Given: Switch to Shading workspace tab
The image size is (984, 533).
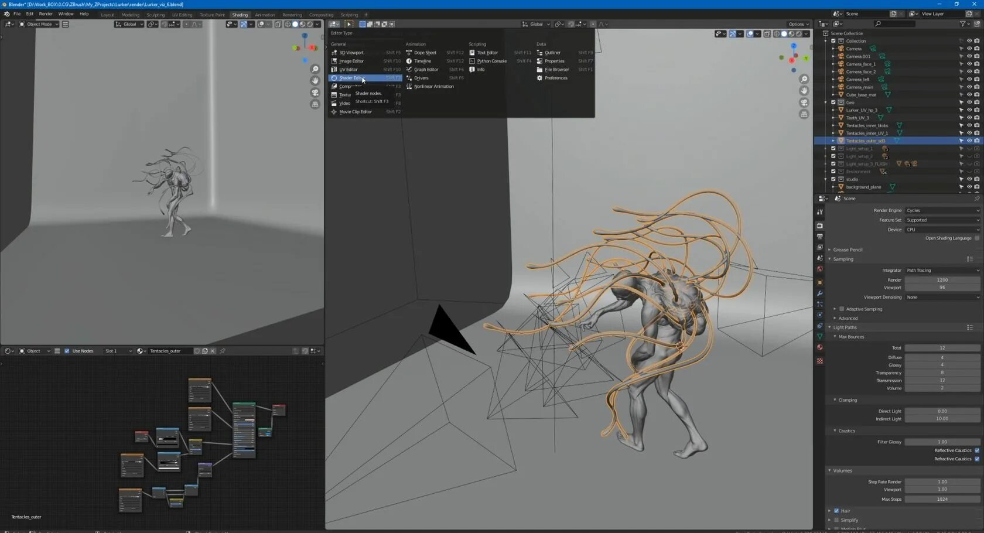Looking at the screenshot, I should (240, 15).
